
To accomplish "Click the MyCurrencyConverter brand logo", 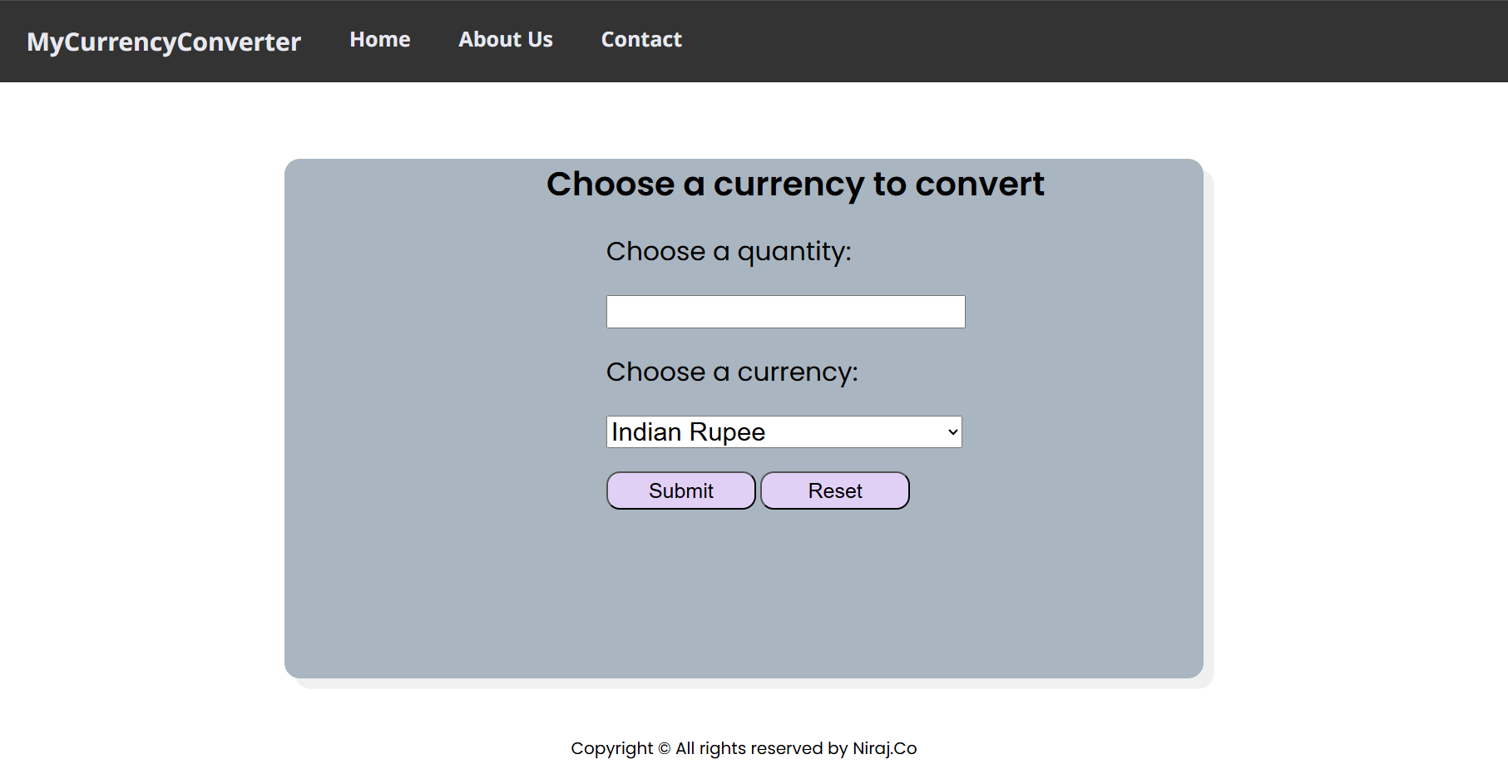I will pyautogui.click(x=164, y=42).
